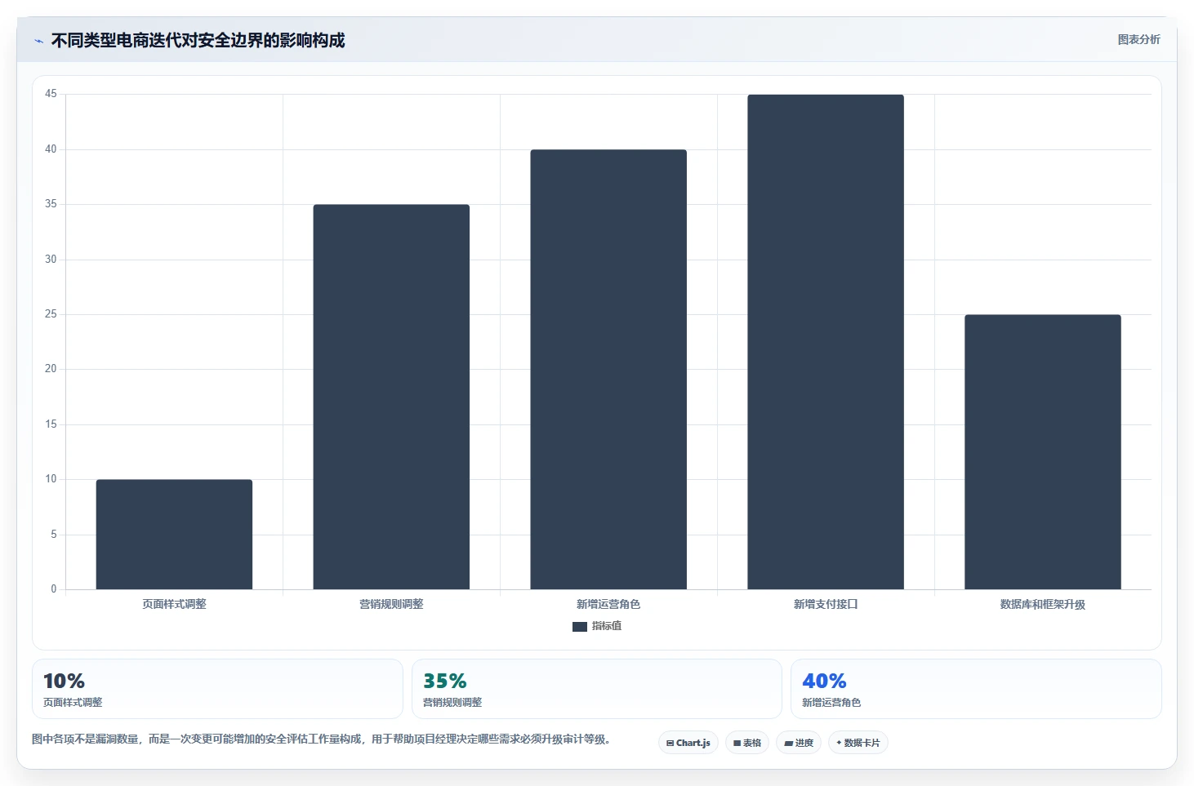1194x786 pixels.
Task: Click the y-axis value 0
Action: pyautogui.click(x=54, y=589)
